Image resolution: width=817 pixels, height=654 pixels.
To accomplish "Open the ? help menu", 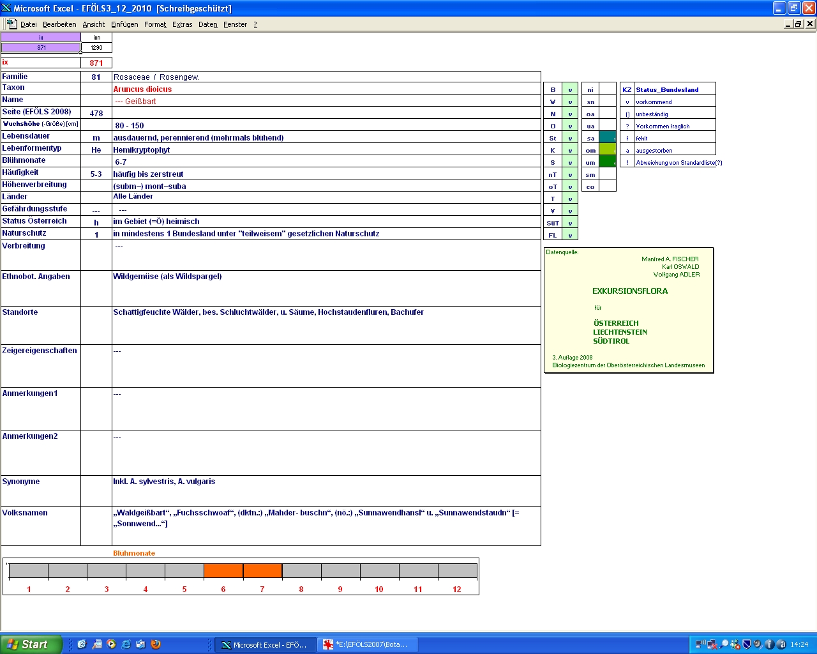I will [255, 24].
